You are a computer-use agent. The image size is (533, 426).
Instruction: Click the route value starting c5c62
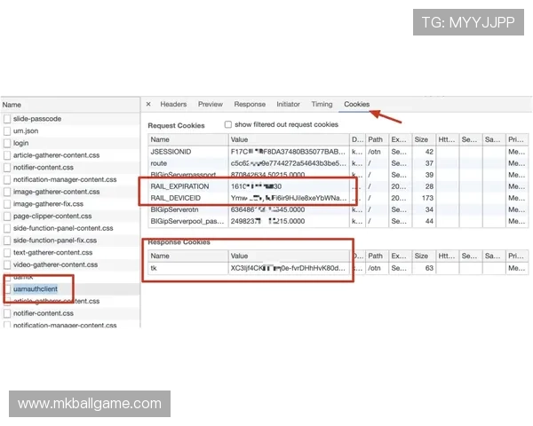pyautogui.click(x=289, y=163)
